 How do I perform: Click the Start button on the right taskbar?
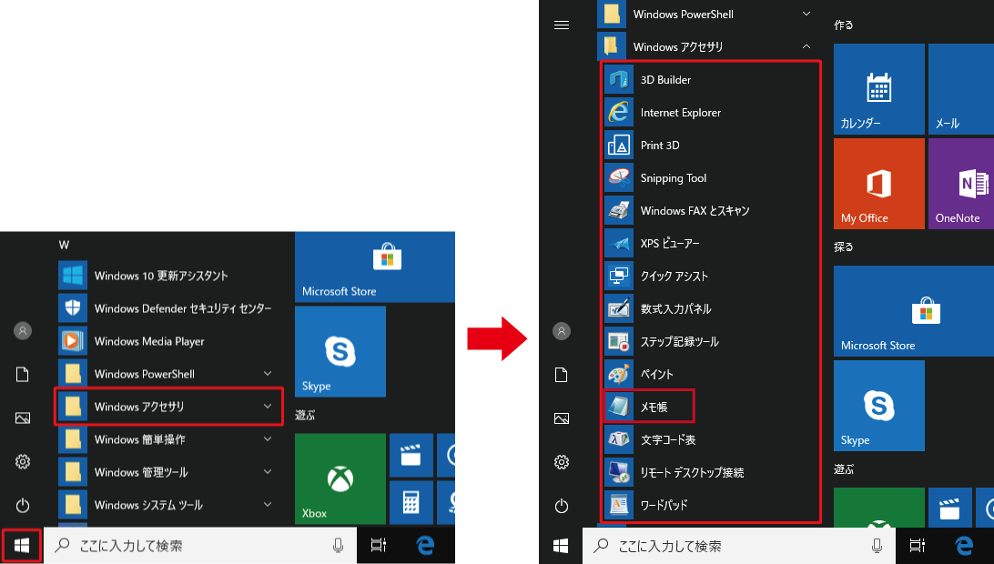561,546
